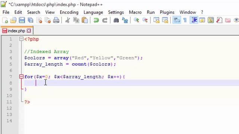Click the "Green" string literal

(127, 58)
